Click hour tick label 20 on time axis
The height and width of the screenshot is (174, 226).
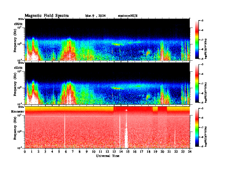tap(162, 152)
